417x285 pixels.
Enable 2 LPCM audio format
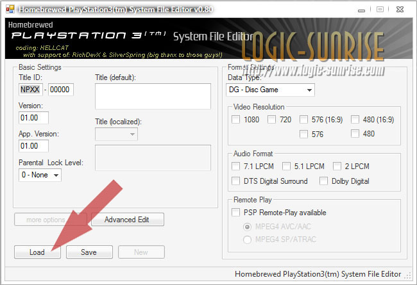coord(337,167)
